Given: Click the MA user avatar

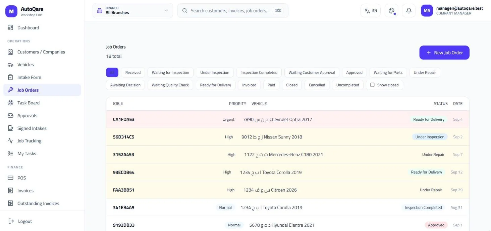Looking at the screenshot, I should pos(427,11).
